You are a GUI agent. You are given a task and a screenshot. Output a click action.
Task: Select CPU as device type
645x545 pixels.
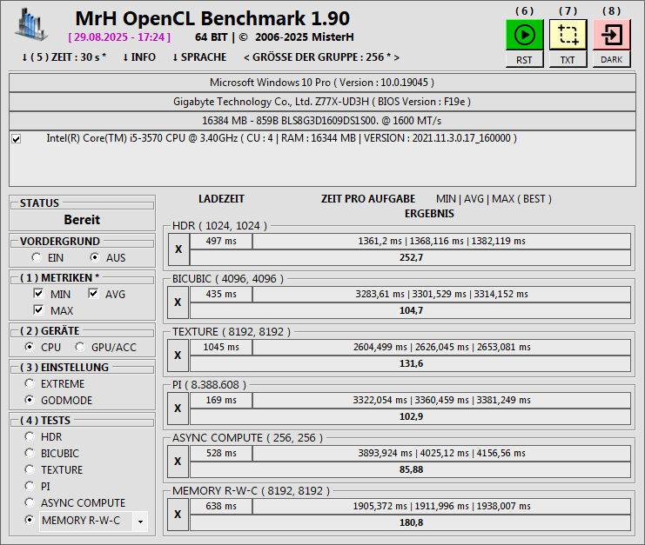[x=30, y=347]
